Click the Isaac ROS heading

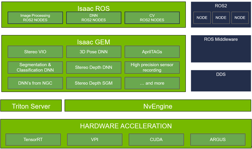coord(94,8)
